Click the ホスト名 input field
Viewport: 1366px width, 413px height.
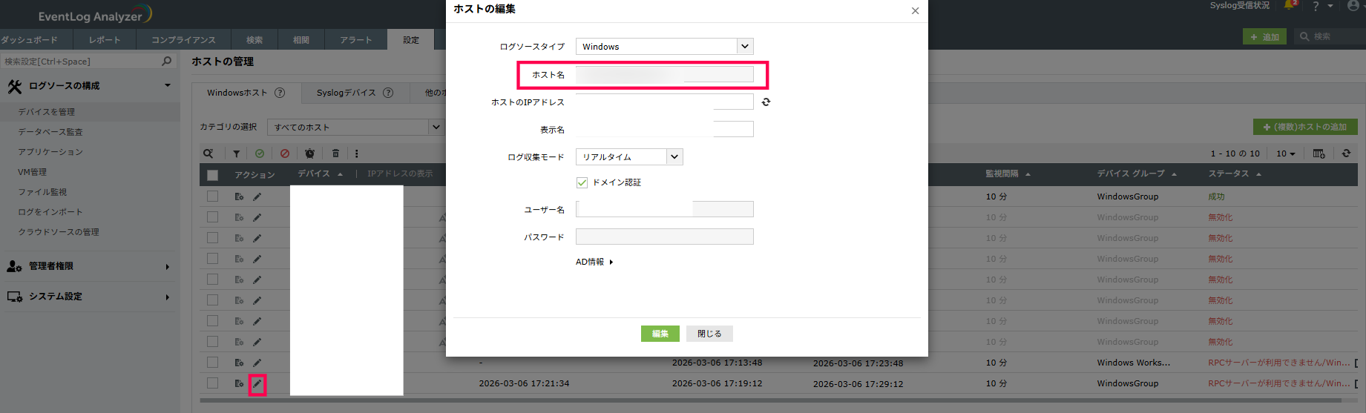665,74
